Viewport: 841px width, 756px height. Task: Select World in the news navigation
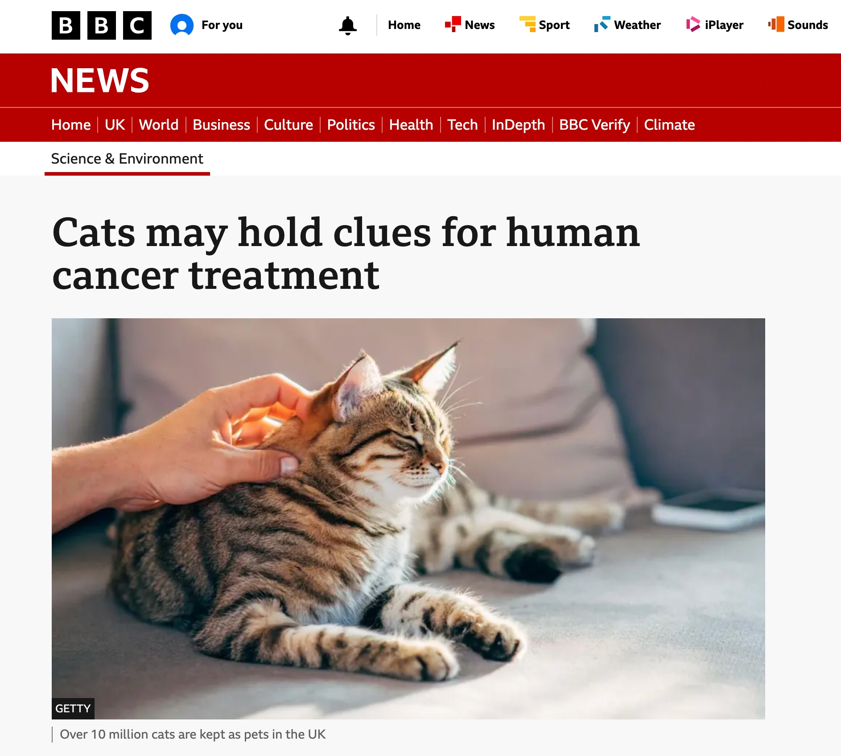pos(159,125)
